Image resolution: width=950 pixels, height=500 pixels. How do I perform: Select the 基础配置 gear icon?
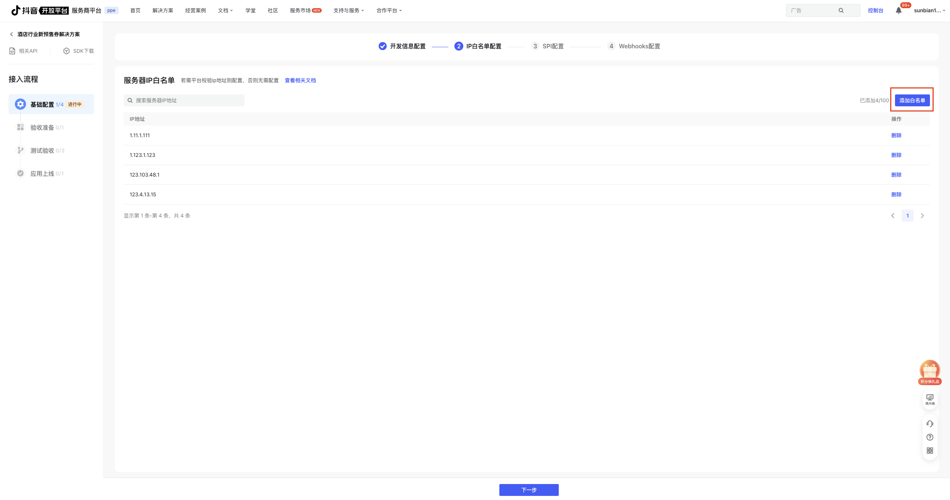point(20,104)
